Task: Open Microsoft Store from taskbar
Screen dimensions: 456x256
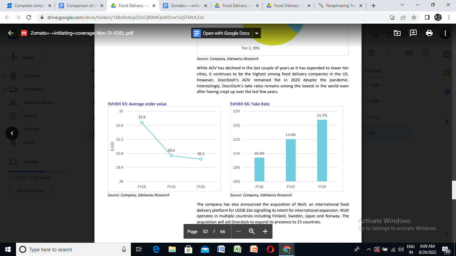Action: click(x=188, y=249)
